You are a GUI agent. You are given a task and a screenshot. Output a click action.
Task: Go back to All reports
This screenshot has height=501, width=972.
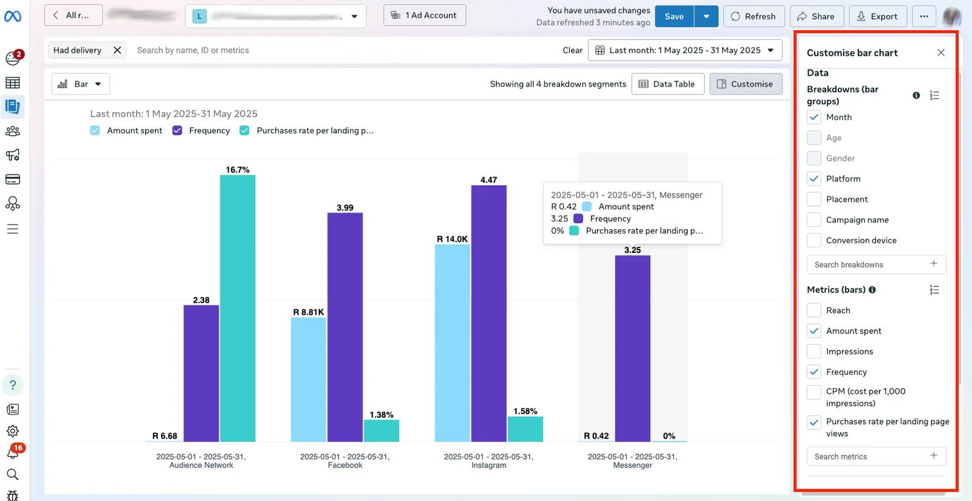click(x=73, y=15)
